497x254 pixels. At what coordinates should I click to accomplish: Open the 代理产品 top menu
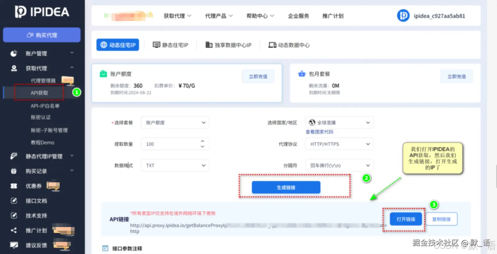[219, 16]
